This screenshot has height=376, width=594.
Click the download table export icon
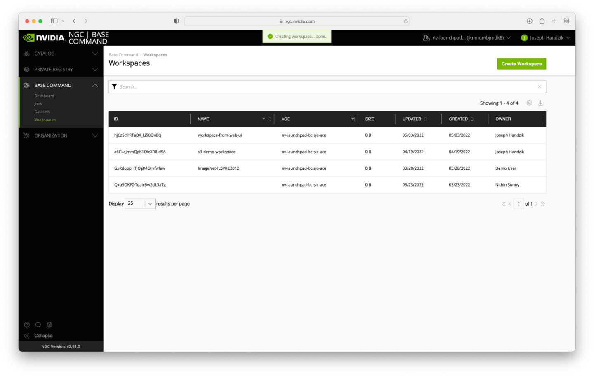[x=540, y=103]
